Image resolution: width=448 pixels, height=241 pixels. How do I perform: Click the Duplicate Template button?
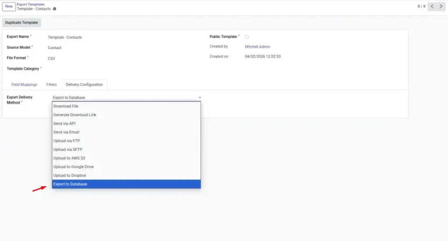pos(21,23)
